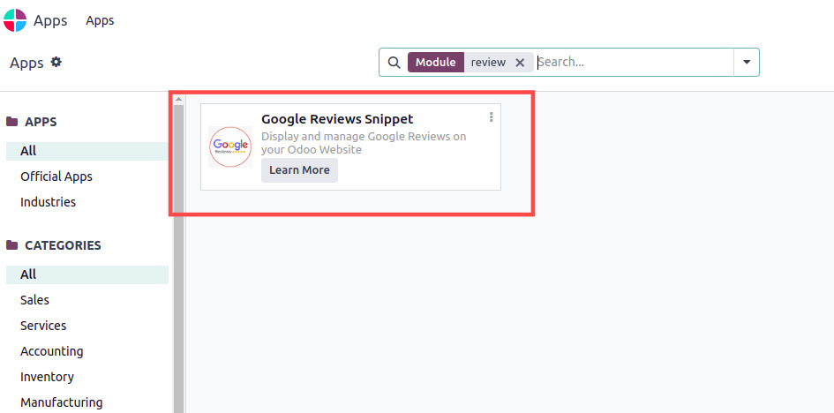
Task: Click the Google Reviews logo thumbnail
Action: (x=230, y=146)
